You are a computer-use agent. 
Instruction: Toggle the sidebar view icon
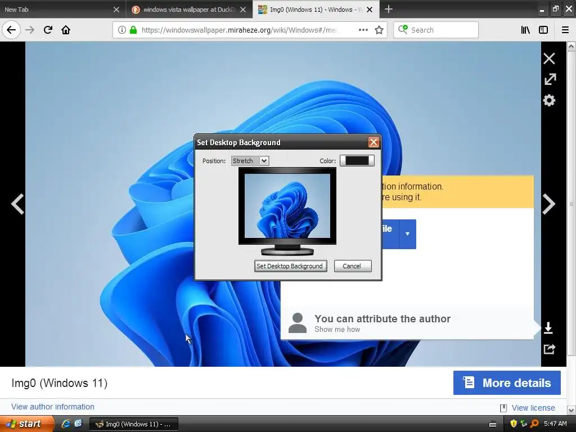pos(543,30)
